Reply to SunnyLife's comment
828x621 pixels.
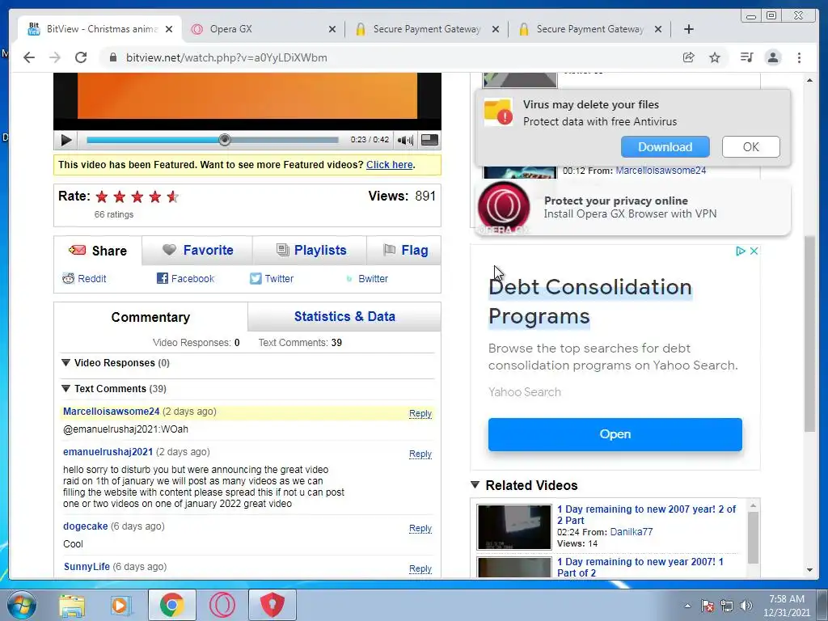coord(420,568)
